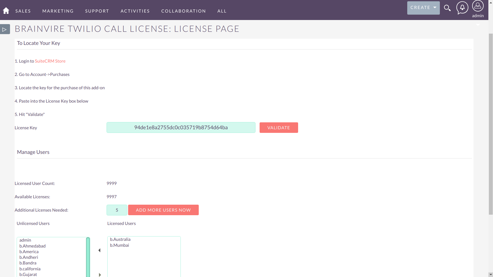The image size is (493, 277).
Task: Select b.Mumbai in Licensed Users
Action: coord(119,245)
